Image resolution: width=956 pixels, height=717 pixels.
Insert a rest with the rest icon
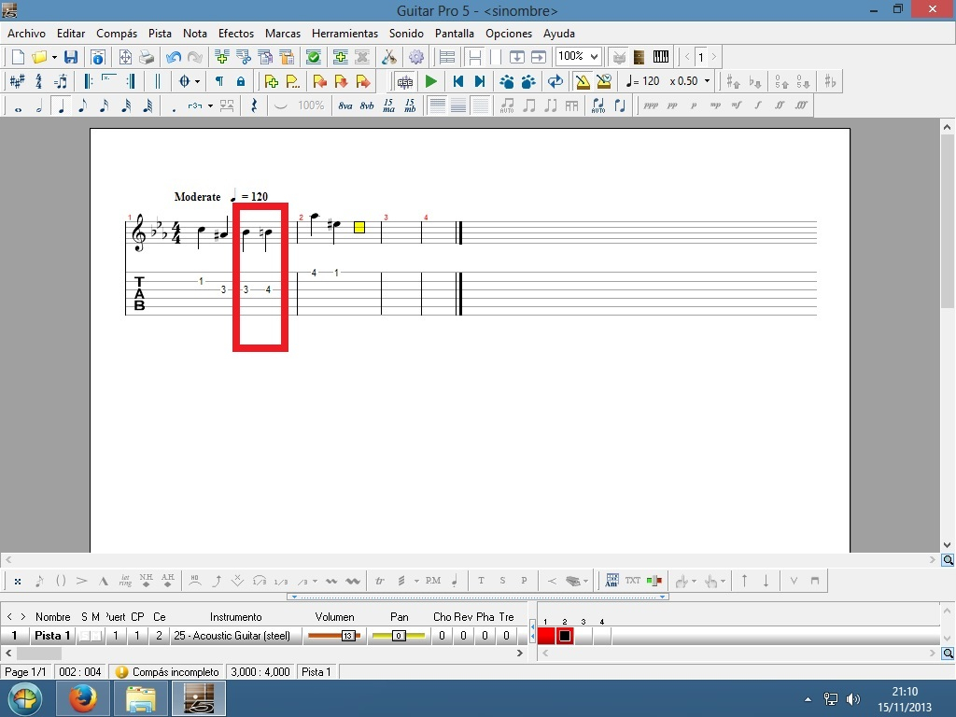pos(254,105)
